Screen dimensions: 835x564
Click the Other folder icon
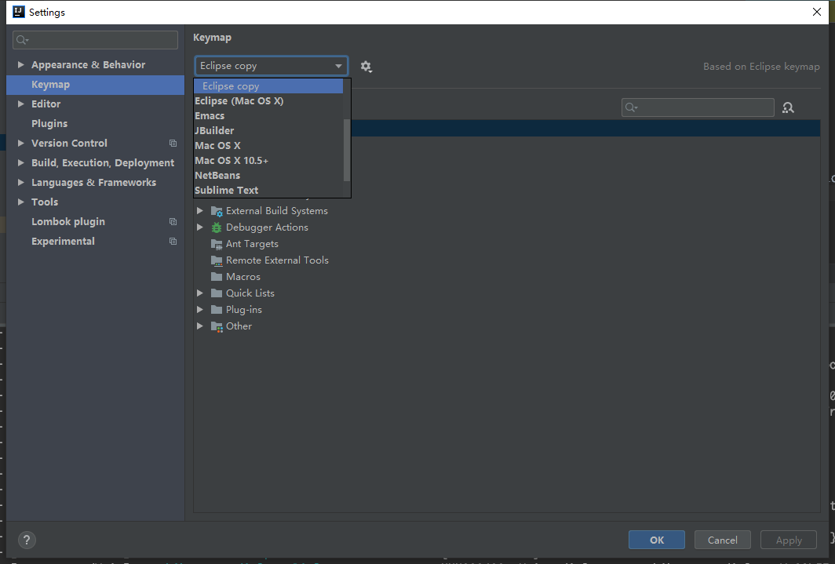(x=217, y=326)
